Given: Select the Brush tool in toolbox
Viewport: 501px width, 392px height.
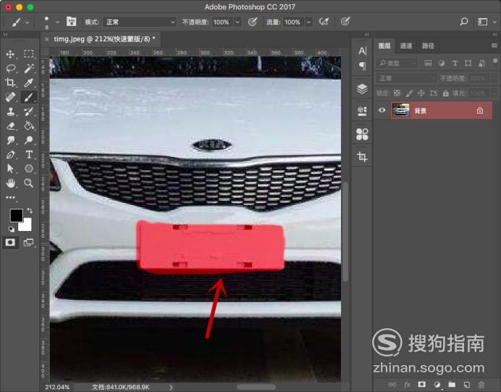Looking at the screenshot, I should (29, 97).
